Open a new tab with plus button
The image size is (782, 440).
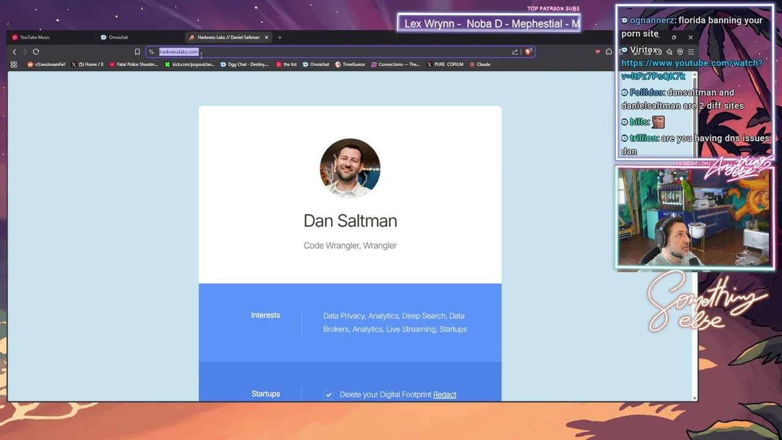click(280, 37)
